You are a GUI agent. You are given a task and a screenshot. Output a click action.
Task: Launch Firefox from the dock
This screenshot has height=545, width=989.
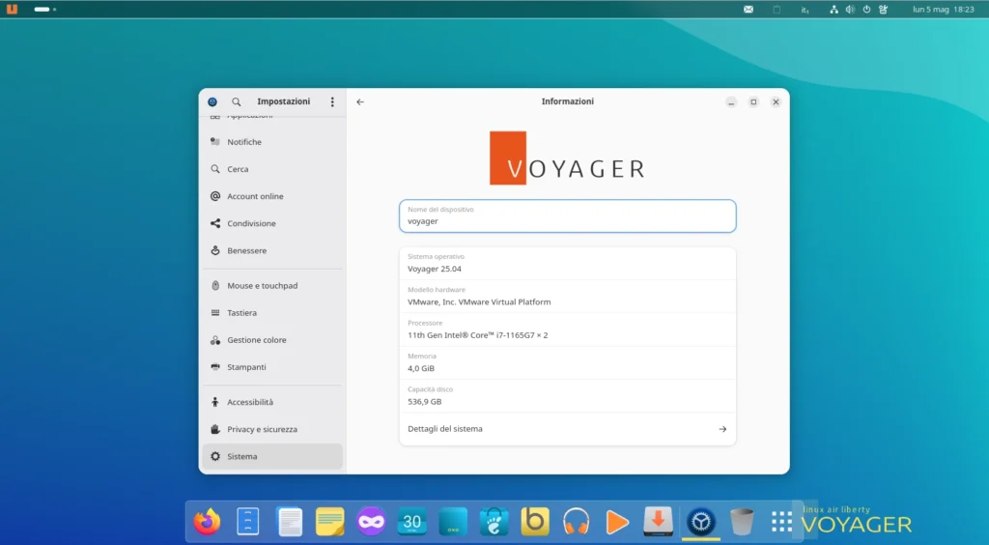pos(207,522)
